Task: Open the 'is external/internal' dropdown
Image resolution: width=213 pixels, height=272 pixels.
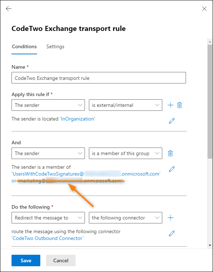Action: [126, 105]
